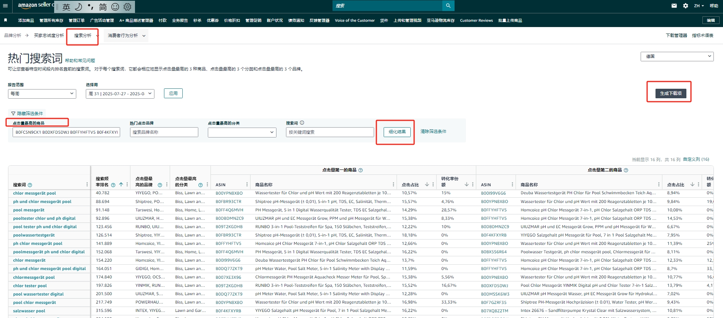Open the 选择周 week selector dropdown
Screen dimensions: 723x318
tap(120, 94)
